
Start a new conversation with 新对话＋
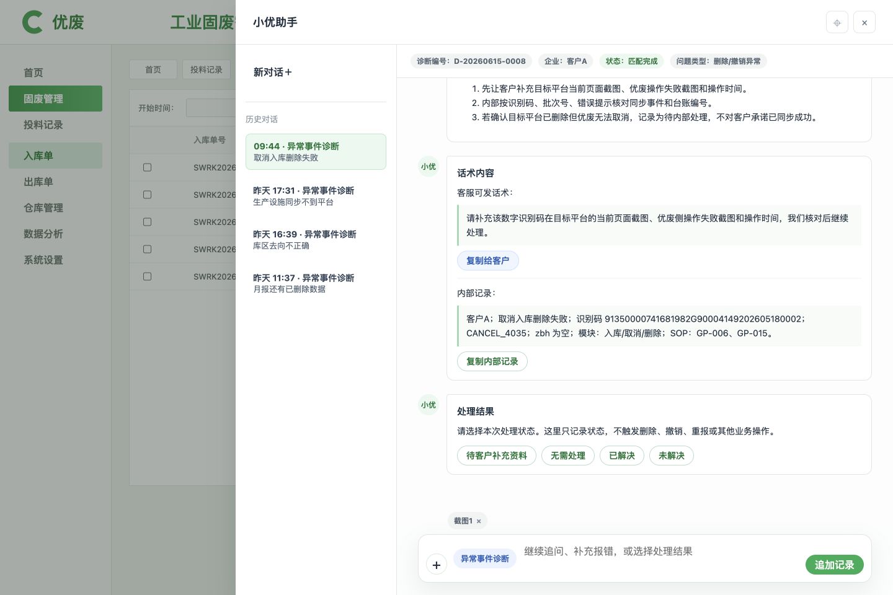coord(273,72)
